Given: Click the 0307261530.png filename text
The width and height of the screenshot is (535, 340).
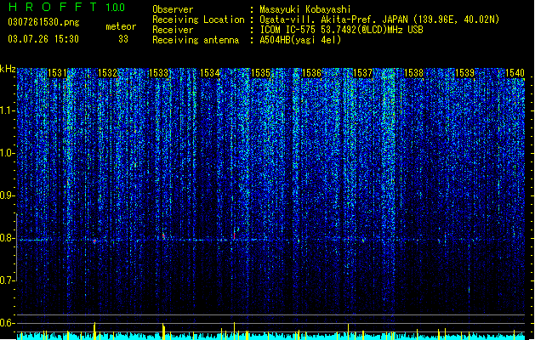Looking at the screenshot, I should [x=43, y=22].
